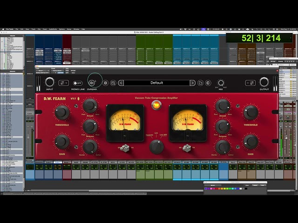Open the Options menu
Image resolution: width=298 pixels, height=223 pixels.
coord(62,29)
